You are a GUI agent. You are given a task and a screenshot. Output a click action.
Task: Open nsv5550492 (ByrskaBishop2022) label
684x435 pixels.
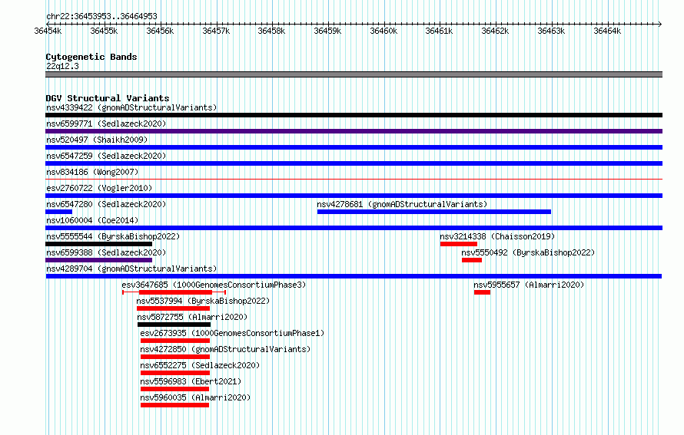(528, 252)
